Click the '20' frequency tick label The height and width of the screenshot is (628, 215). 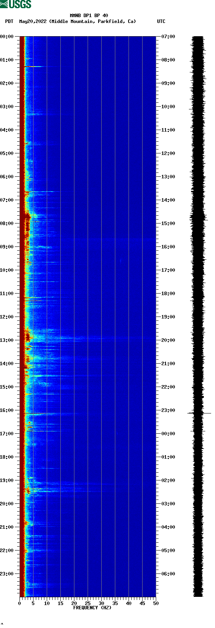click(x=74, y=603)
